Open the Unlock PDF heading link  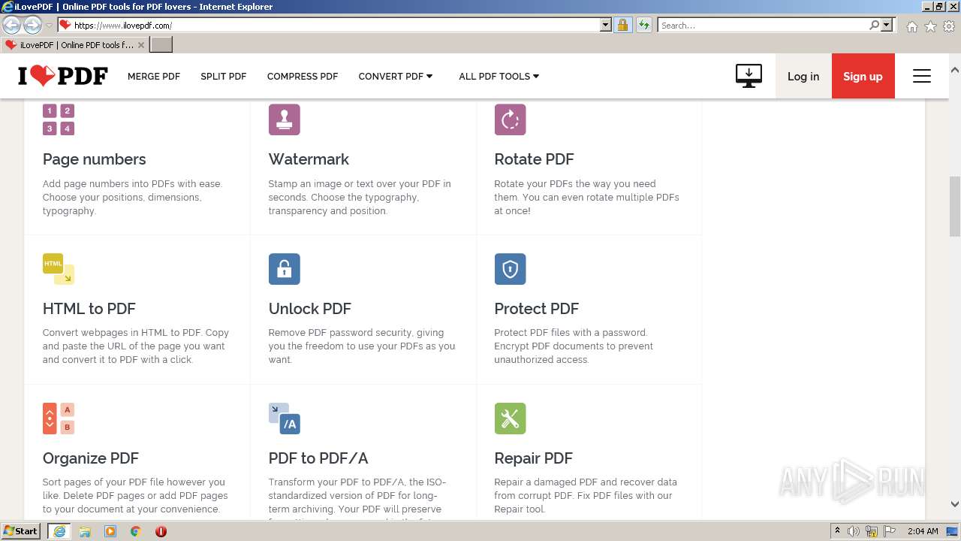(310, 309)
